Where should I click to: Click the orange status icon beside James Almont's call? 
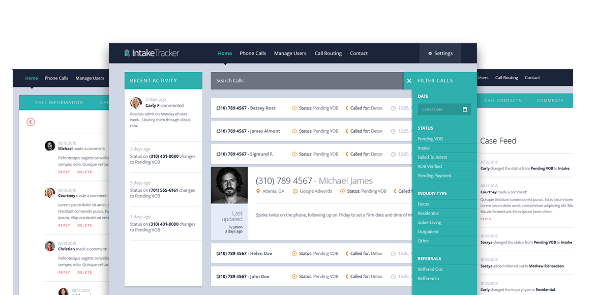[x=294, y=131]
